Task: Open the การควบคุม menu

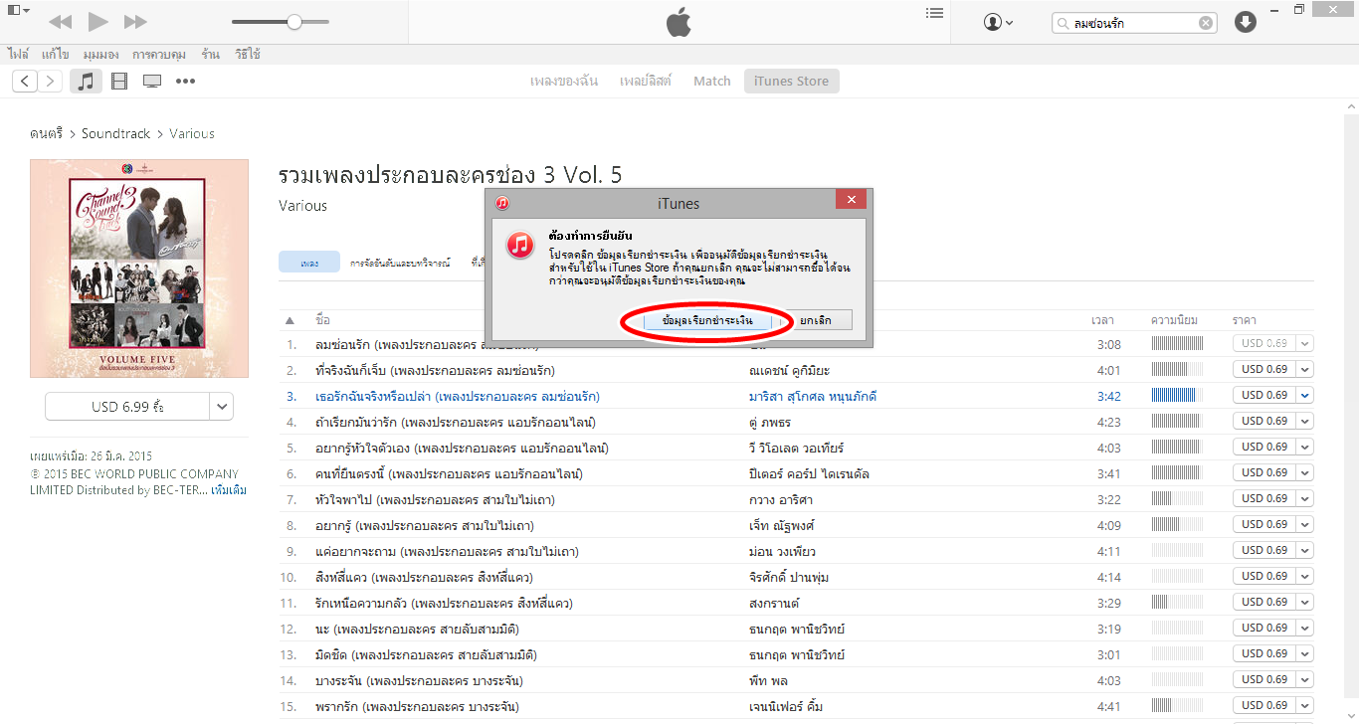Action: click(x=161, y=54)
